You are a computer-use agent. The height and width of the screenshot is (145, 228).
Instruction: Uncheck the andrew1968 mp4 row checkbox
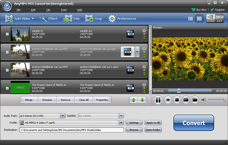pos(7,52)
